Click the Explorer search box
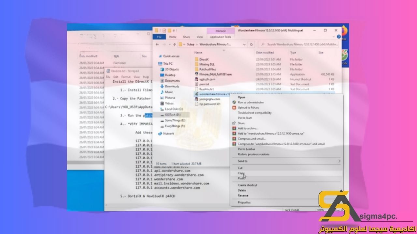 (298, 44)
